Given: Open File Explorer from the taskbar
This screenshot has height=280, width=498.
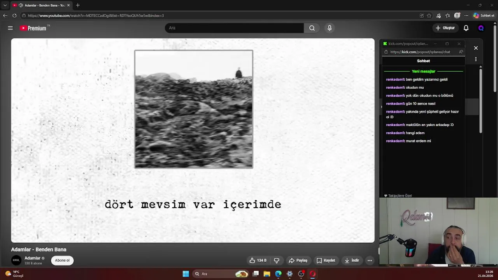Looking at the screenshot, I should pos(267,274).
